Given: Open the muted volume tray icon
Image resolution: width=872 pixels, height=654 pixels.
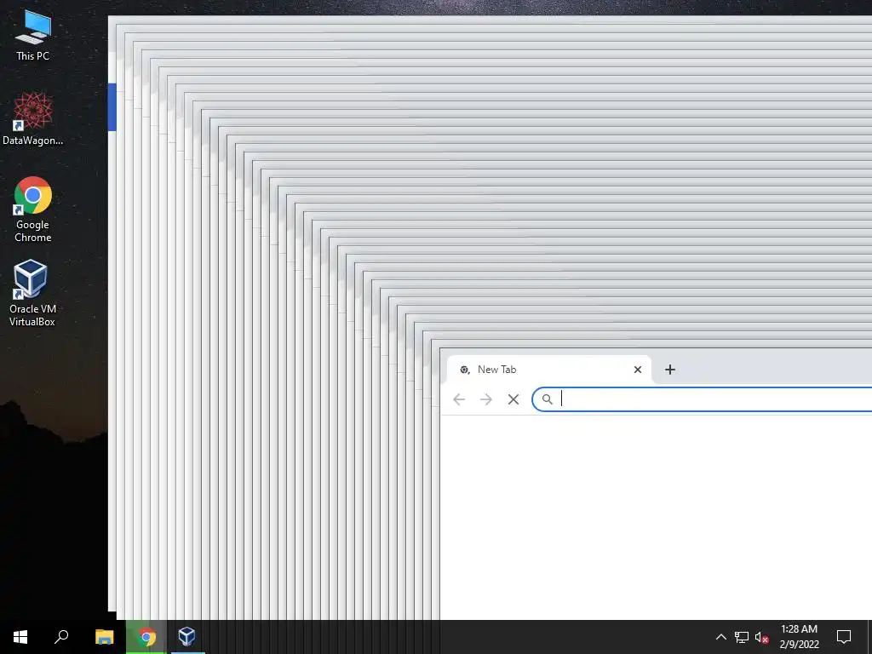Looking at the screenshot, I should pos(762,637).
